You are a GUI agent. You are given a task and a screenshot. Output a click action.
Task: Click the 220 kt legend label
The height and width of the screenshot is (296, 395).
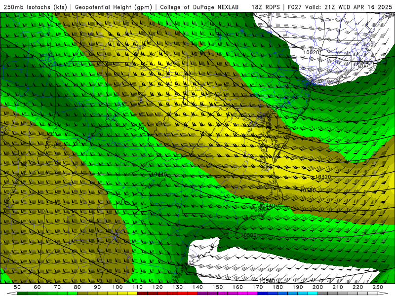(357, 287)
